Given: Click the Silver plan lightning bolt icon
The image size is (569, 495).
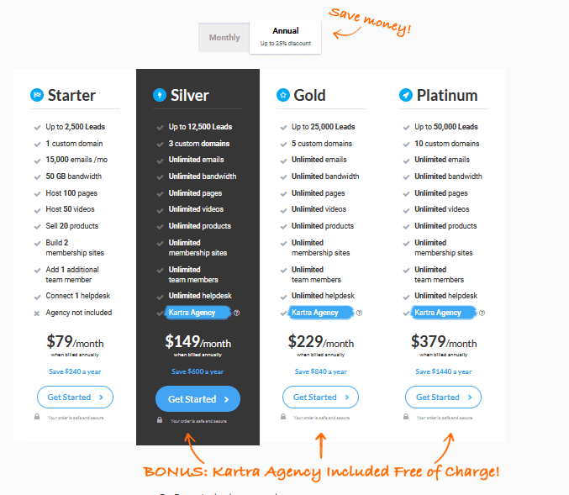Looking at the screenshot, I should [160, 96].
